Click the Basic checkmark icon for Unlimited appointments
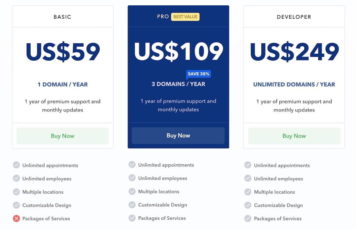 (x=16, y=165)
